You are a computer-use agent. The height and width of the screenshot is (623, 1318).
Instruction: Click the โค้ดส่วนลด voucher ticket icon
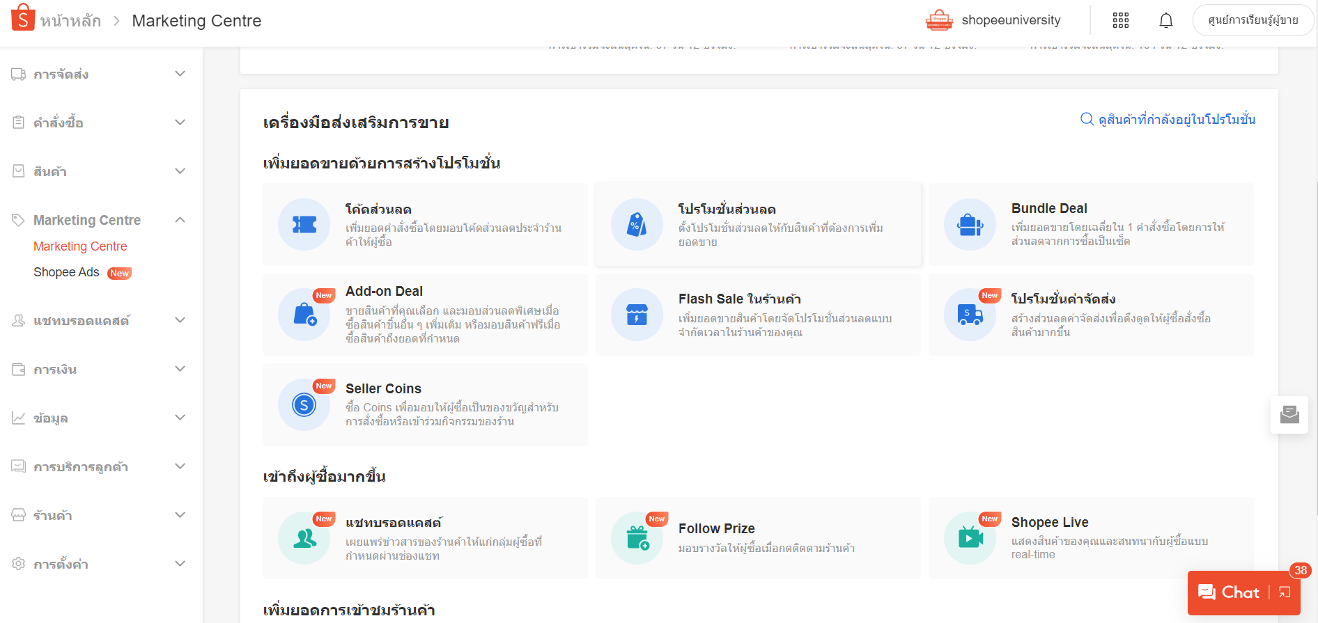(x=304, y=224)
